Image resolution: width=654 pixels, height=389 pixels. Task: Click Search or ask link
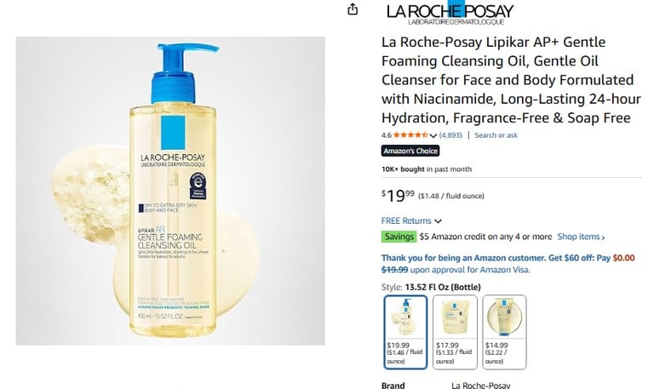point(496,135)
